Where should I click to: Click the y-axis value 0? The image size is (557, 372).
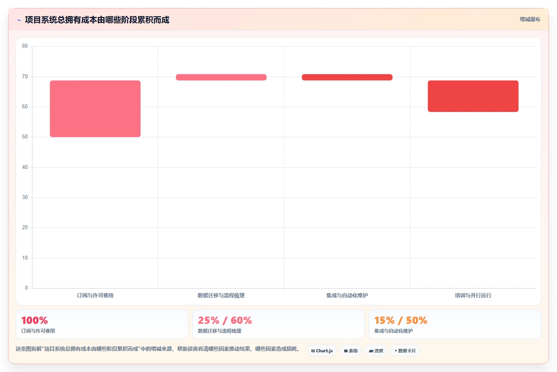pos(26,288)
